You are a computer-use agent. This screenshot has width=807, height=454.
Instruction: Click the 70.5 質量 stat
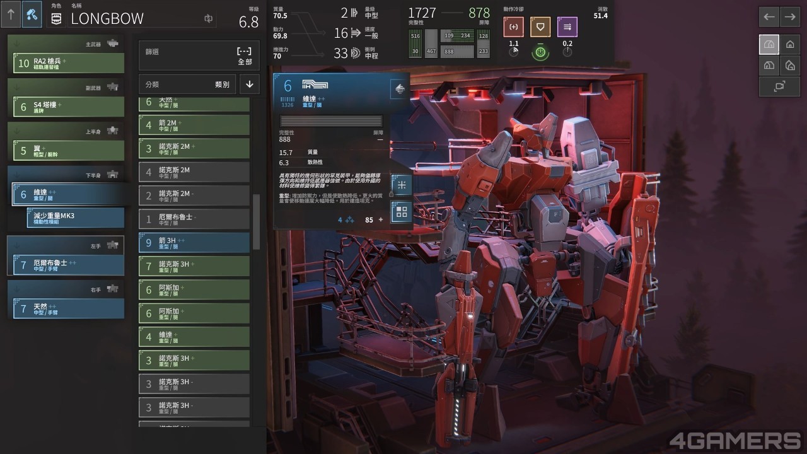tap(281, 16)
